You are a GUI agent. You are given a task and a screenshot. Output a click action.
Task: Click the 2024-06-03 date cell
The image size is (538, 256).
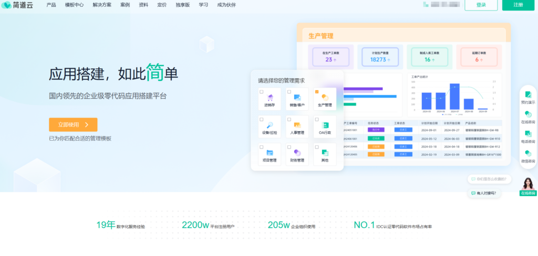pyautogui.click(x=451, y=139)
